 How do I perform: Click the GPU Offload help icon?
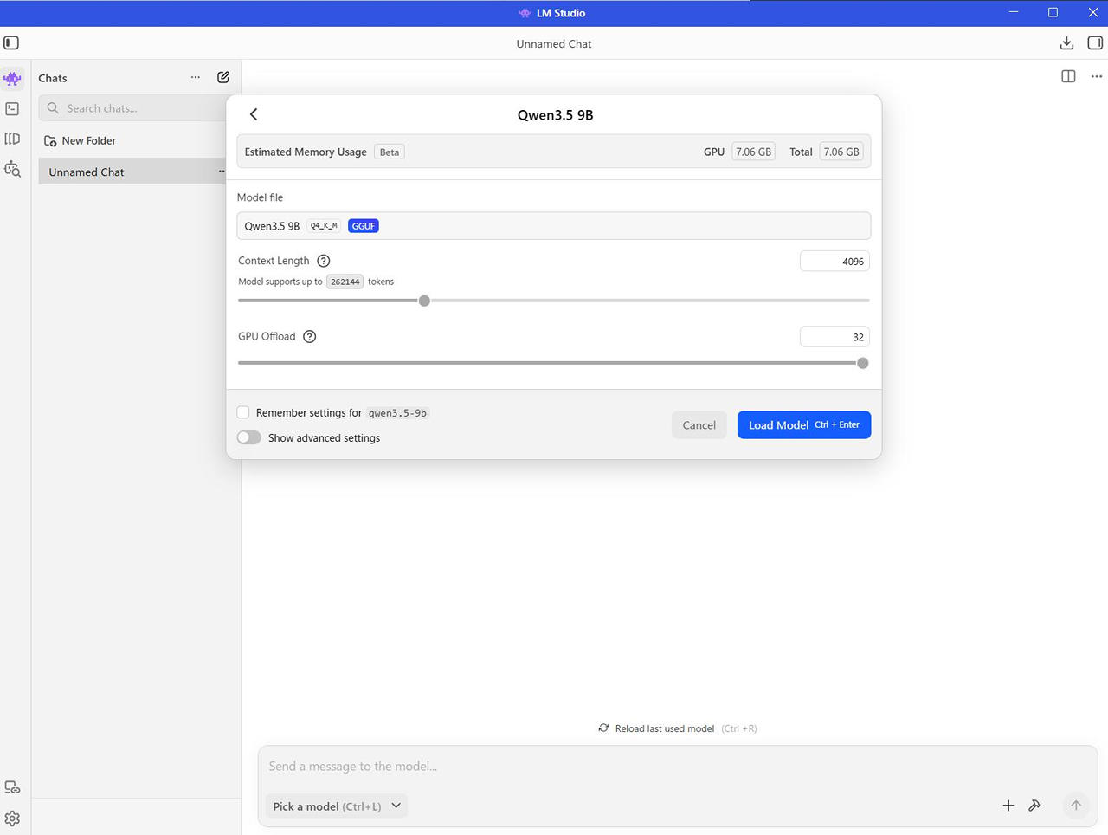310,337
